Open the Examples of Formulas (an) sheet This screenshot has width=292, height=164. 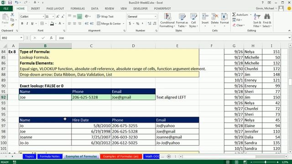point(121,156)
